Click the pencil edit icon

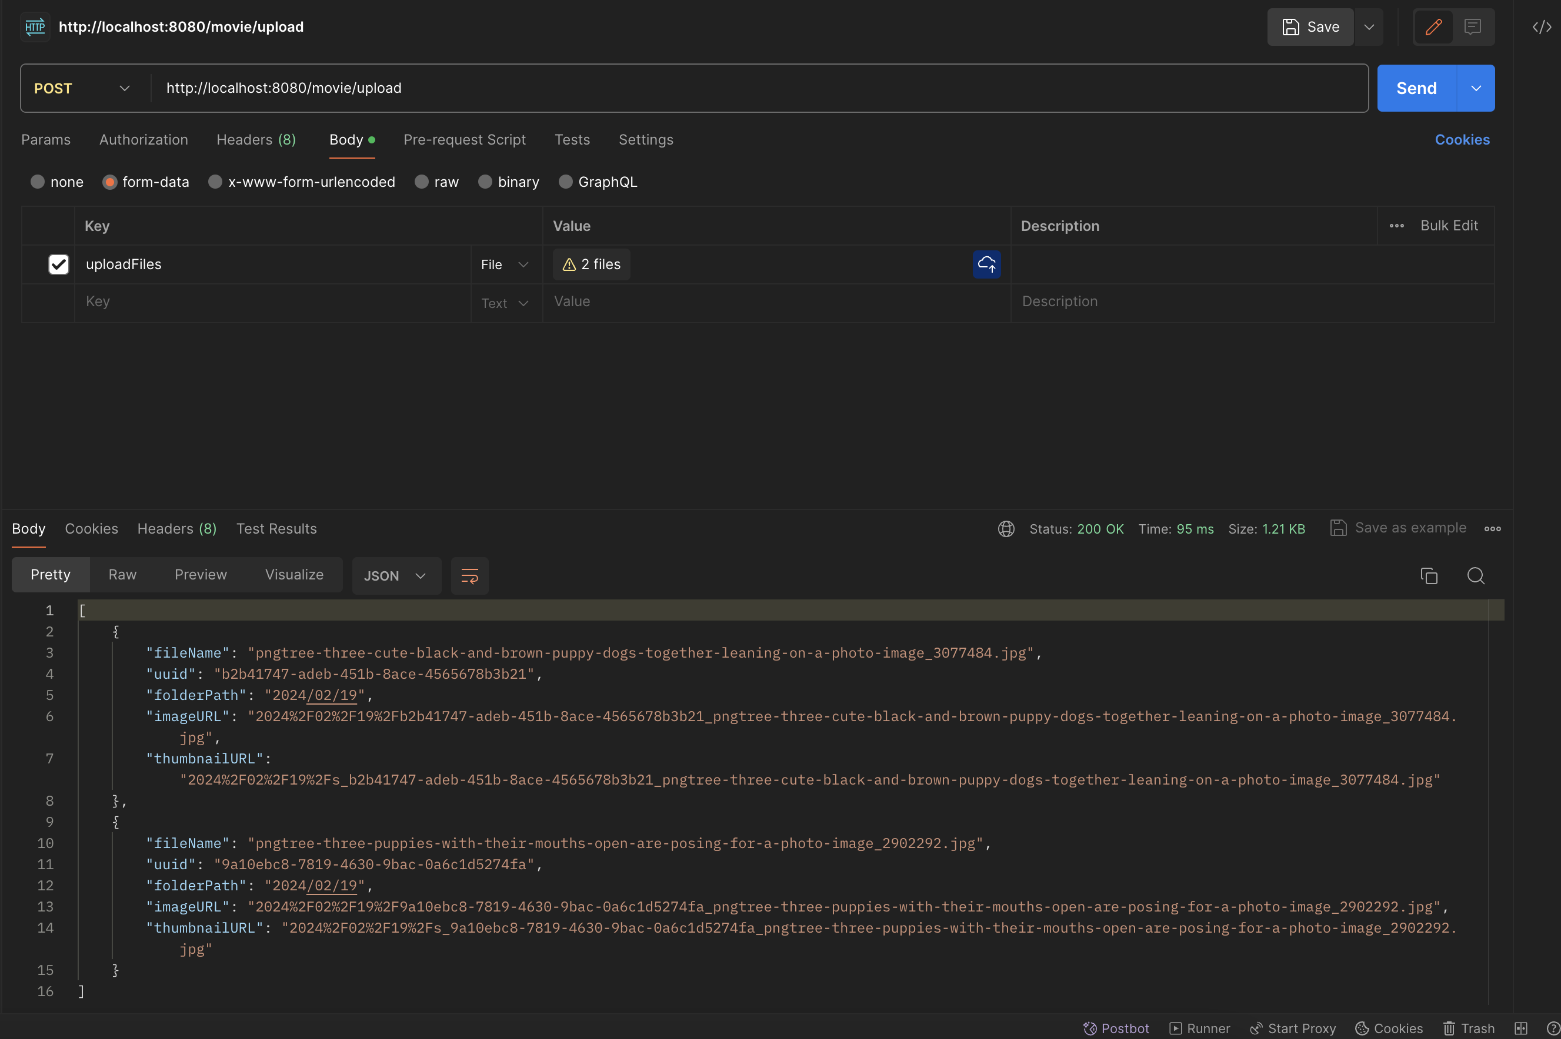(1433, 27)
